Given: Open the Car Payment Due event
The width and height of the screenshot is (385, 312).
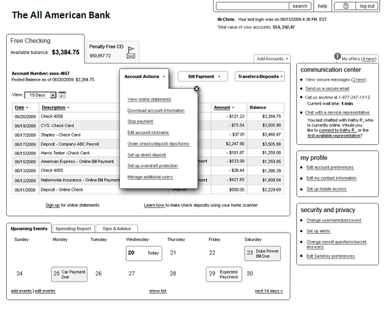Looking at the screenshot, I should click(x=69, y=274).
